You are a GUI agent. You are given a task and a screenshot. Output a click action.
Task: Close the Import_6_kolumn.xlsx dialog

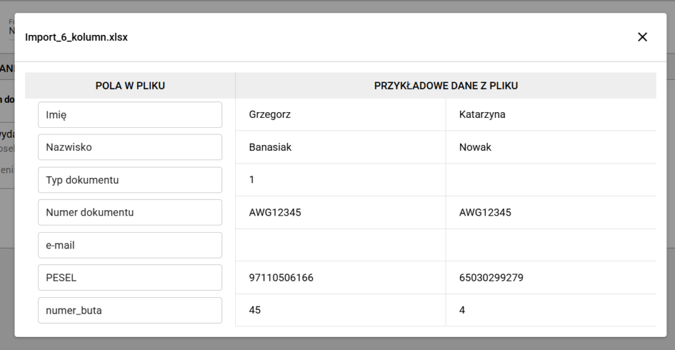[x=642, y=37]
